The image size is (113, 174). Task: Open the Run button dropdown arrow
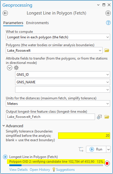(x=108, y=149)
